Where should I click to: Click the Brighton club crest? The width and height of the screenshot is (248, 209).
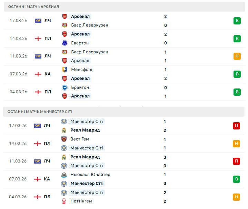[65, 87]
